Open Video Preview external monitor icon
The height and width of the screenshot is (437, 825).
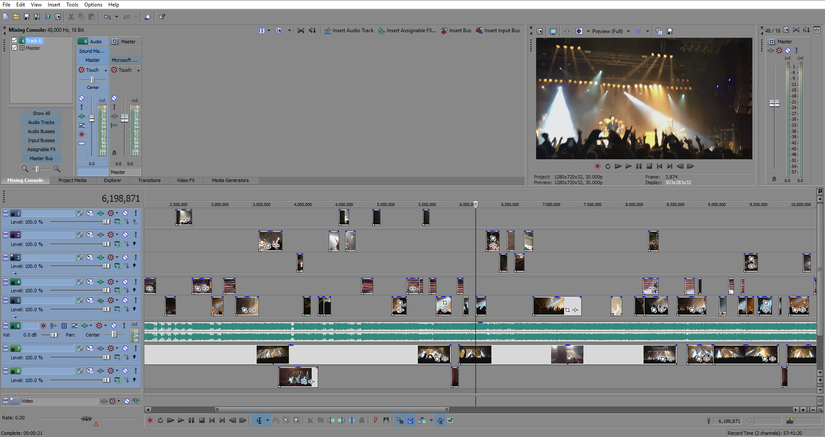[x=553, y=31]
